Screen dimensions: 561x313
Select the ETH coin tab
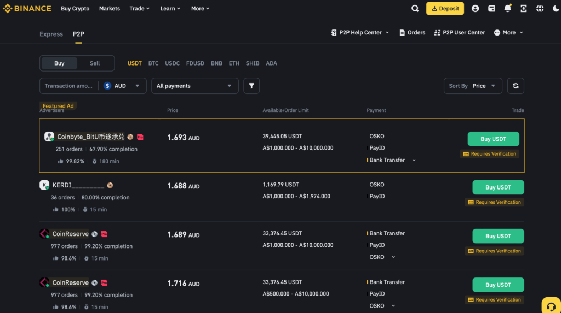(234, 63)
